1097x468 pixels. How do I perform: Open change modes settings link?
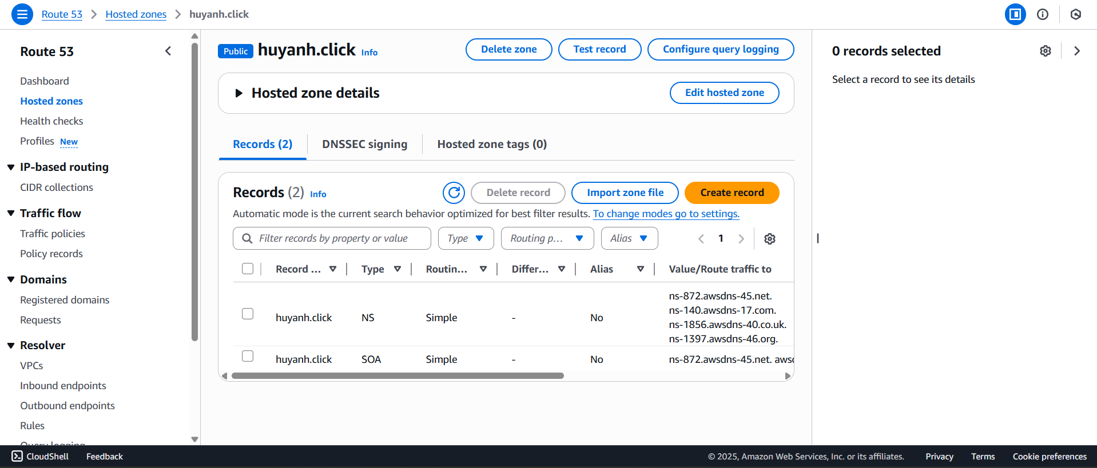(666, 214)
